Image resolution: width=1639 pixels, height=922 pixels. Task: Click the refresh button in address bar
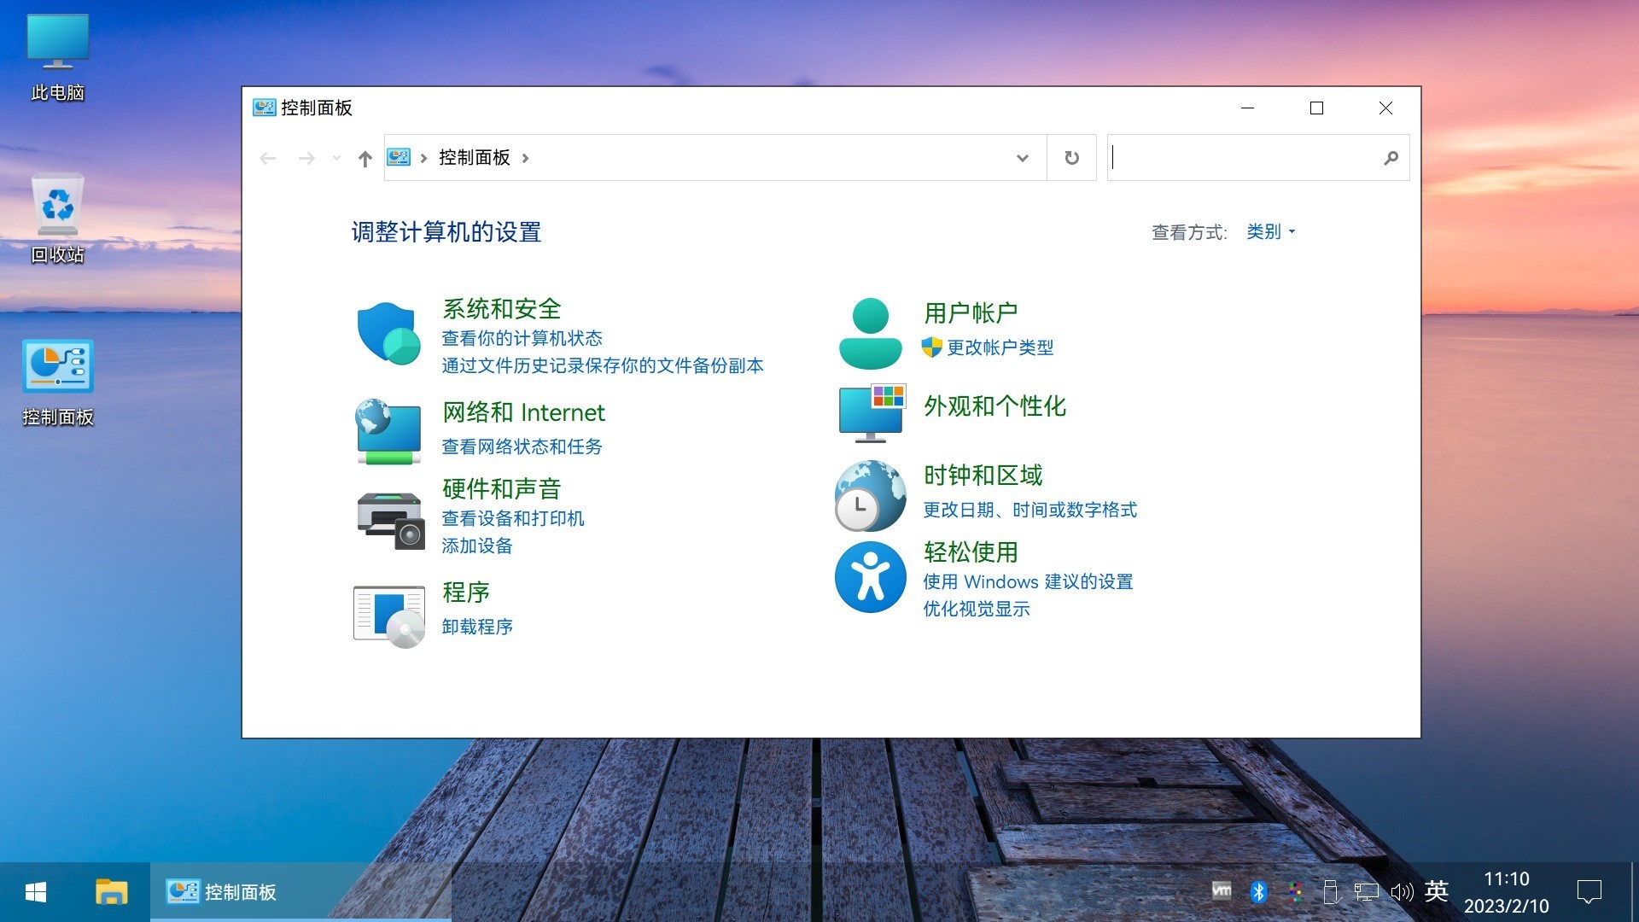point(1071,158)
